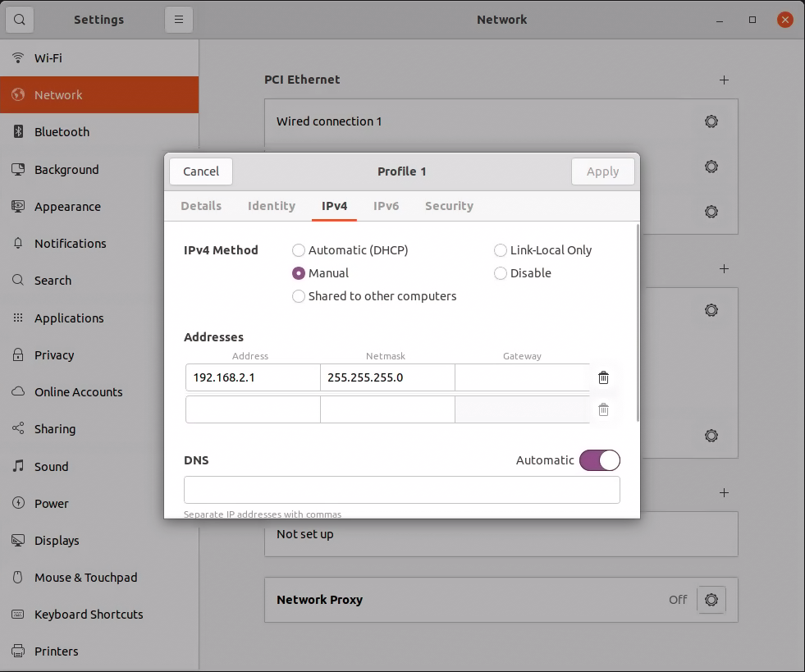Delete the 192.168.2.1 address row

click(603, 377)
